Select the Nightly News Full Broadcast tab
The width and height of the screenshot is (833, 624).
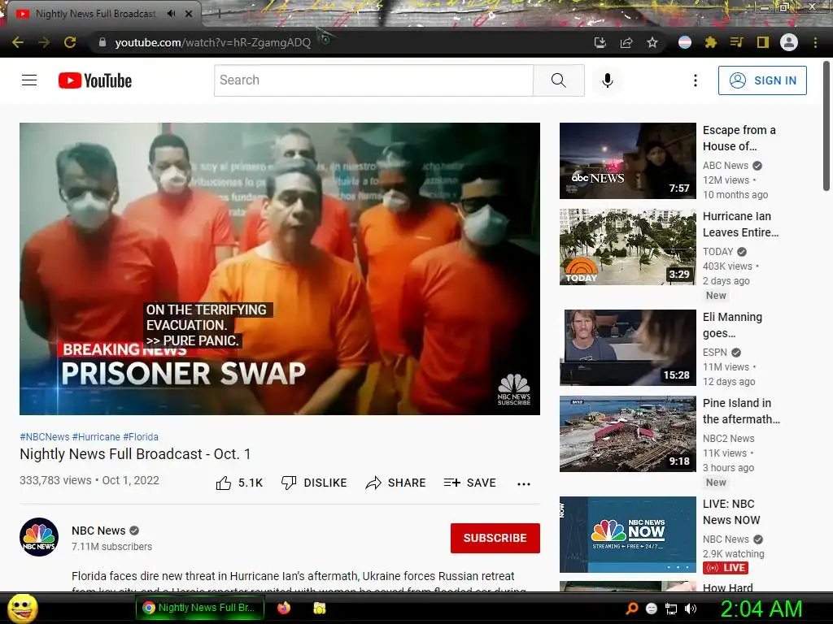pyautogui.click(x=96, y=14)
